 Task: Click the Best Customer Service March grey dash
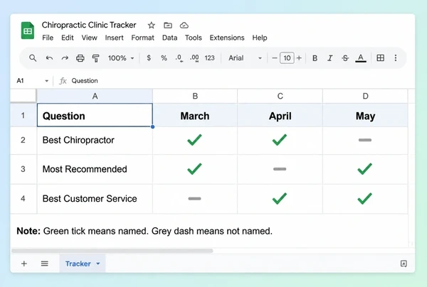[x=194, y=199]
